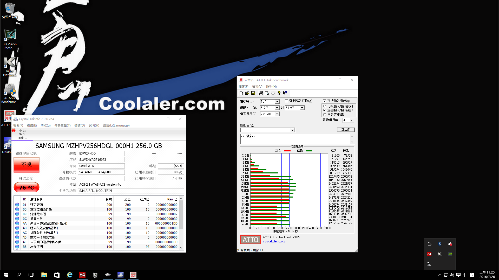The width and height of the screenshot is (499, 280).
Task: Click Save floppy icon in ATTO toolbar
Action: 253,93
